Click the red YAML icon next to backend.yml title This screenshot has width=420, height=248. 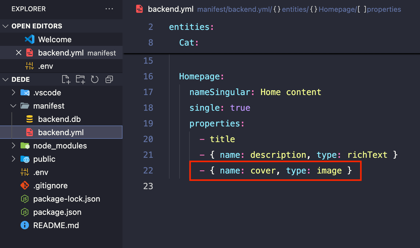coord(138,9)
